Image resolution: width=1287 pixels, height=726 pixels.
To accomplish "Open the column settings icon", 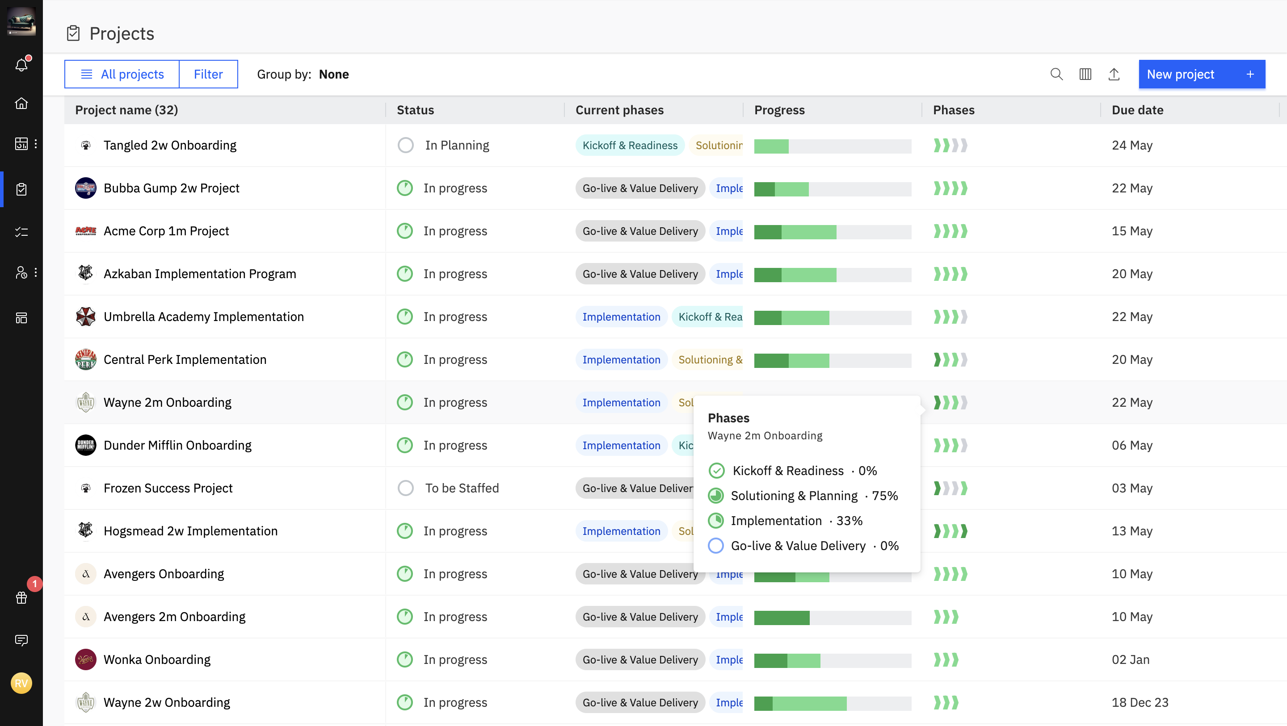I will point(1085,75).
